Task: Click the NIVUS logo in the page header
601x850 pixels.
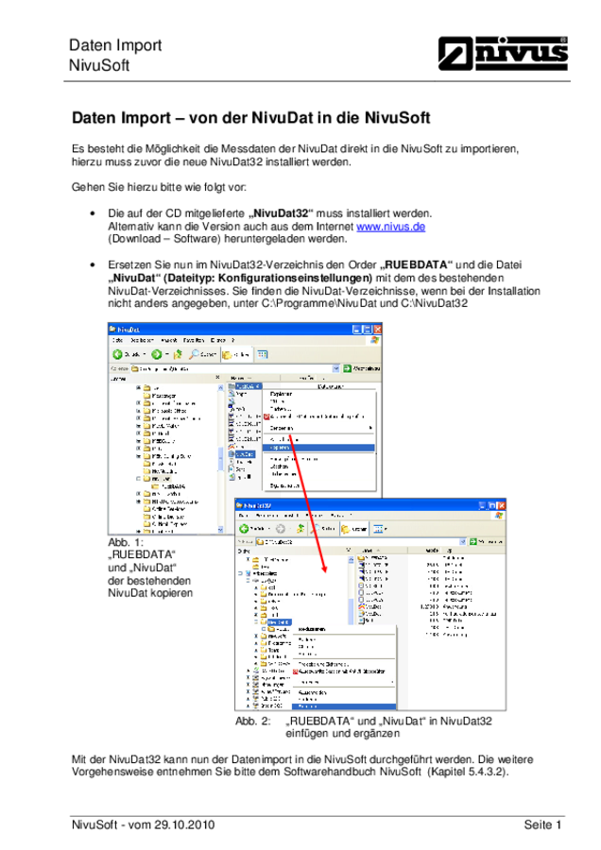Action: pos(503,53)
